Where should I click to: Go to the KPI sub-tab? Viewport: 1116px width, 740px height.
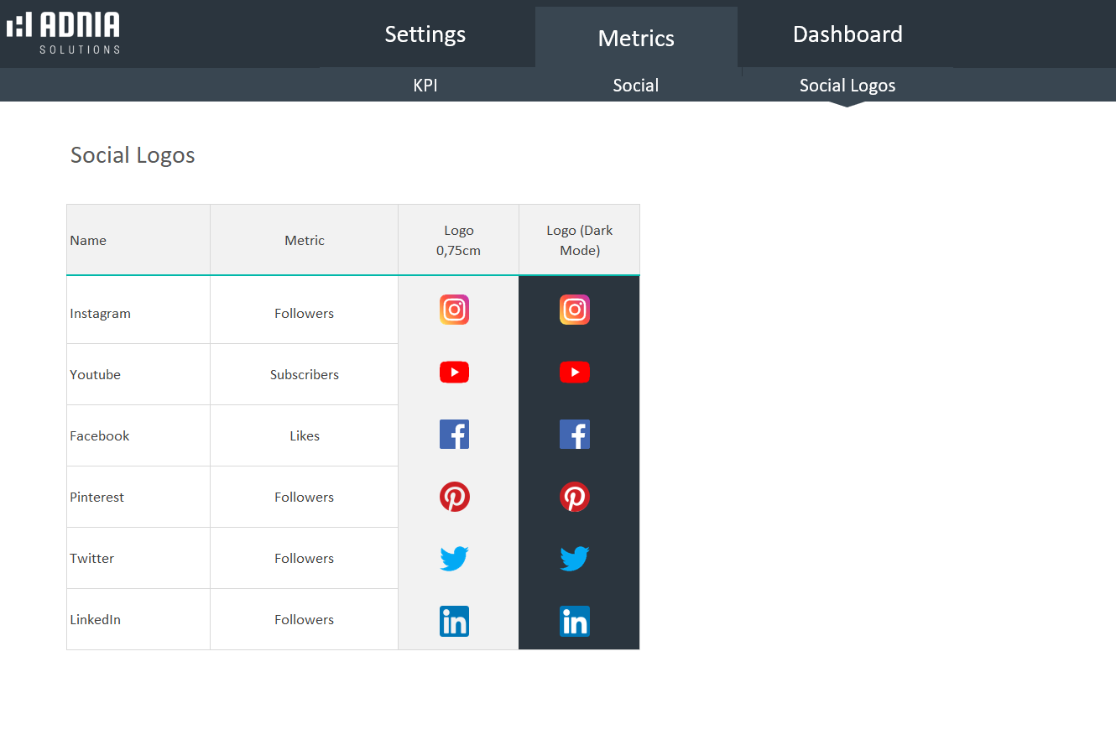pyautogui.click(x=425, y=86)
